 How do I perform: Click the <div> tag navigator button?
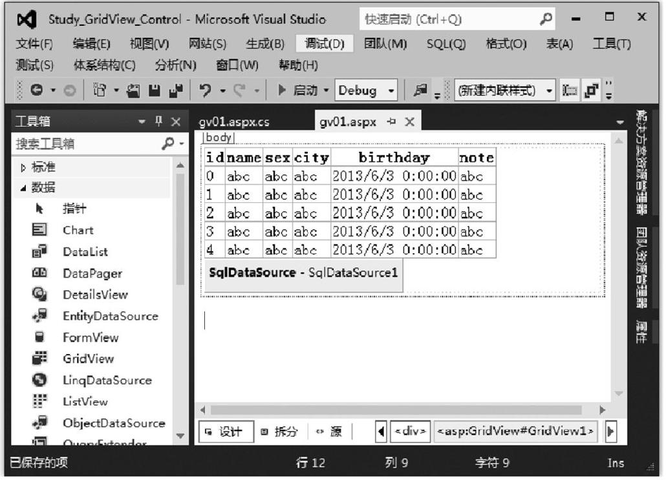(x=411, y=431)
